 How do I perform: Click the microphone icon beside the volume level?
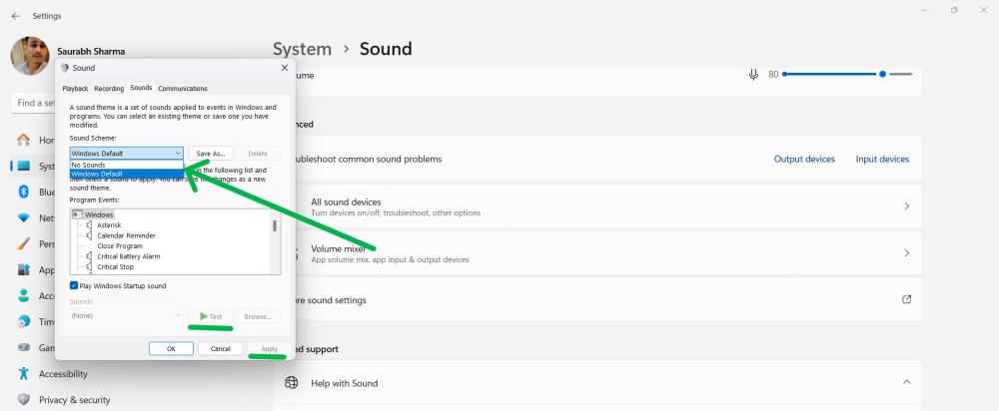pyautogui.click(x=752, y=74)
